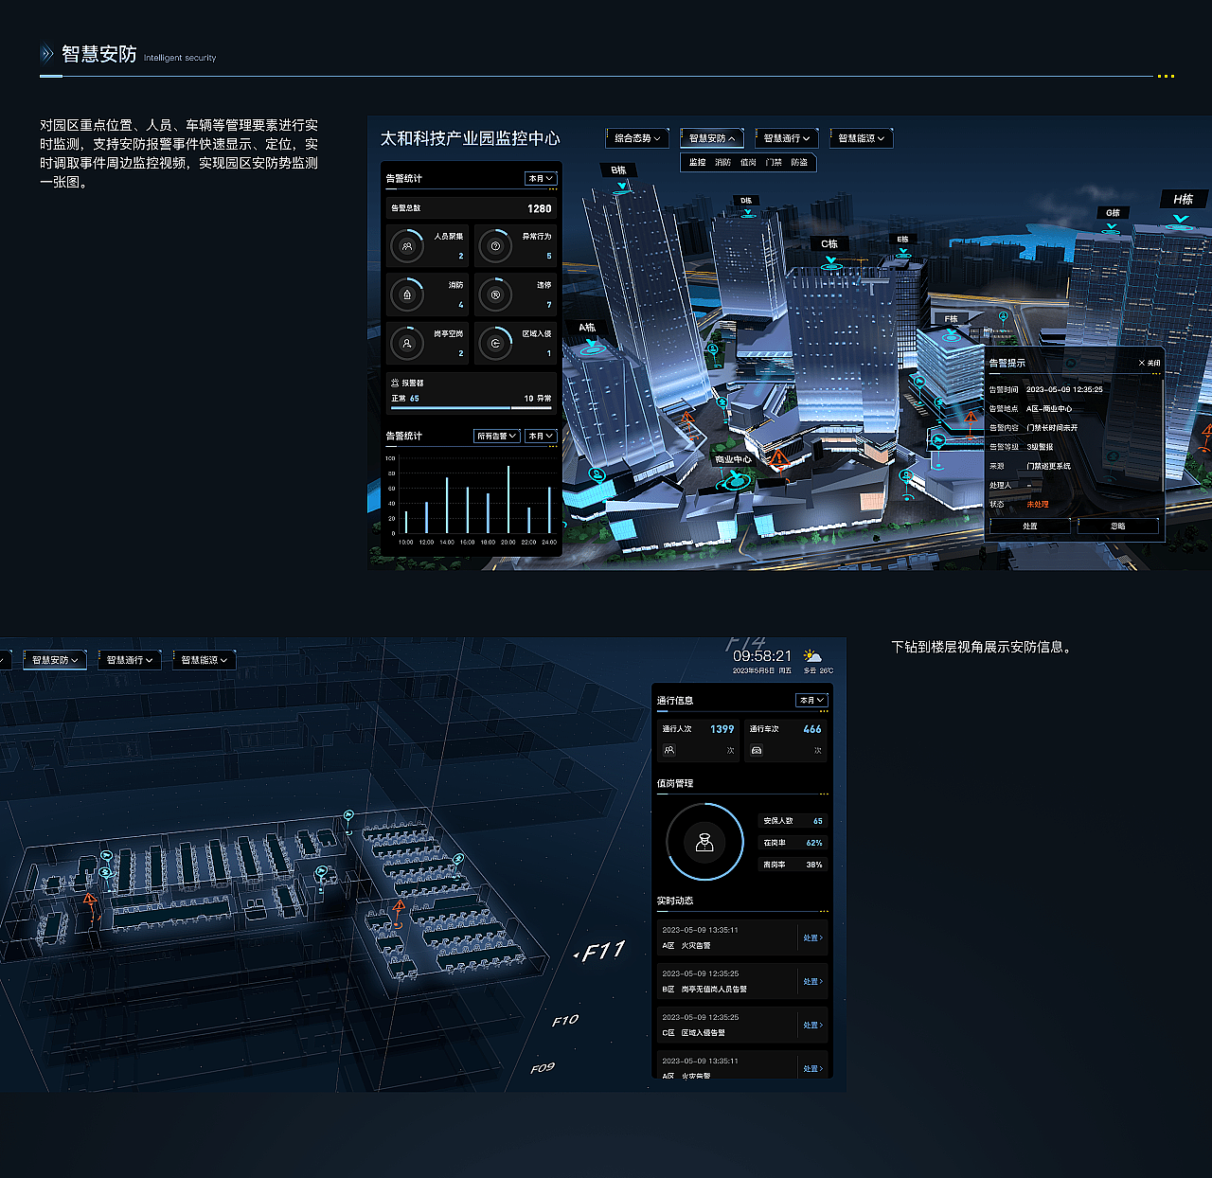Image resolution: width=1212 pixels, height=1178 pixels.
Task: Click the 忽略 button in 告警提示
Action: point(1118,526)
